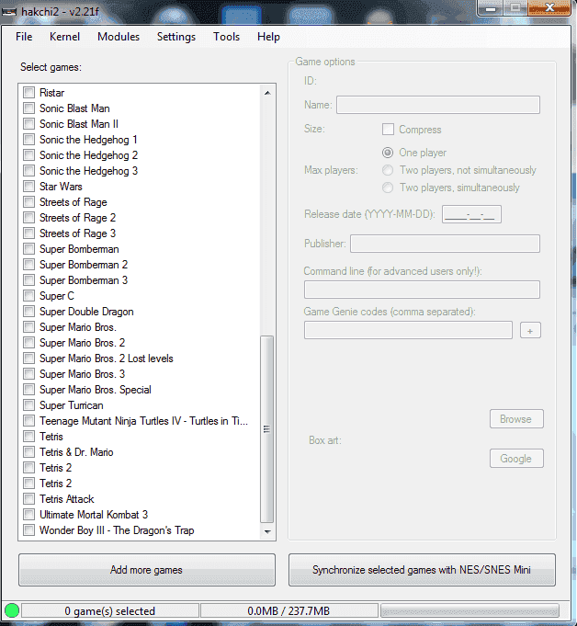Select the One player radio option
The width and height of the screenshot is (577, 626).
pyautogui.click(x=388, y=153)
